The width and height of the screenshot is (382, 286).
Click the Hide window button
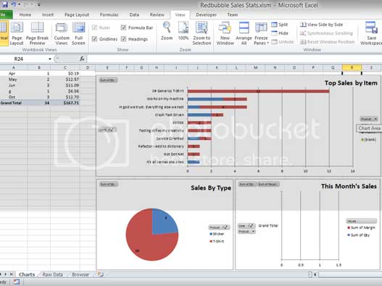(280, 33)
